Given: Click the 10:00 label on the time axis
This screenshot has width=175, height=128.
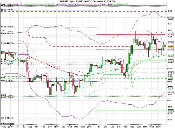Looking at the screenshot, I should pyautogui.click(x=132, y=127).
